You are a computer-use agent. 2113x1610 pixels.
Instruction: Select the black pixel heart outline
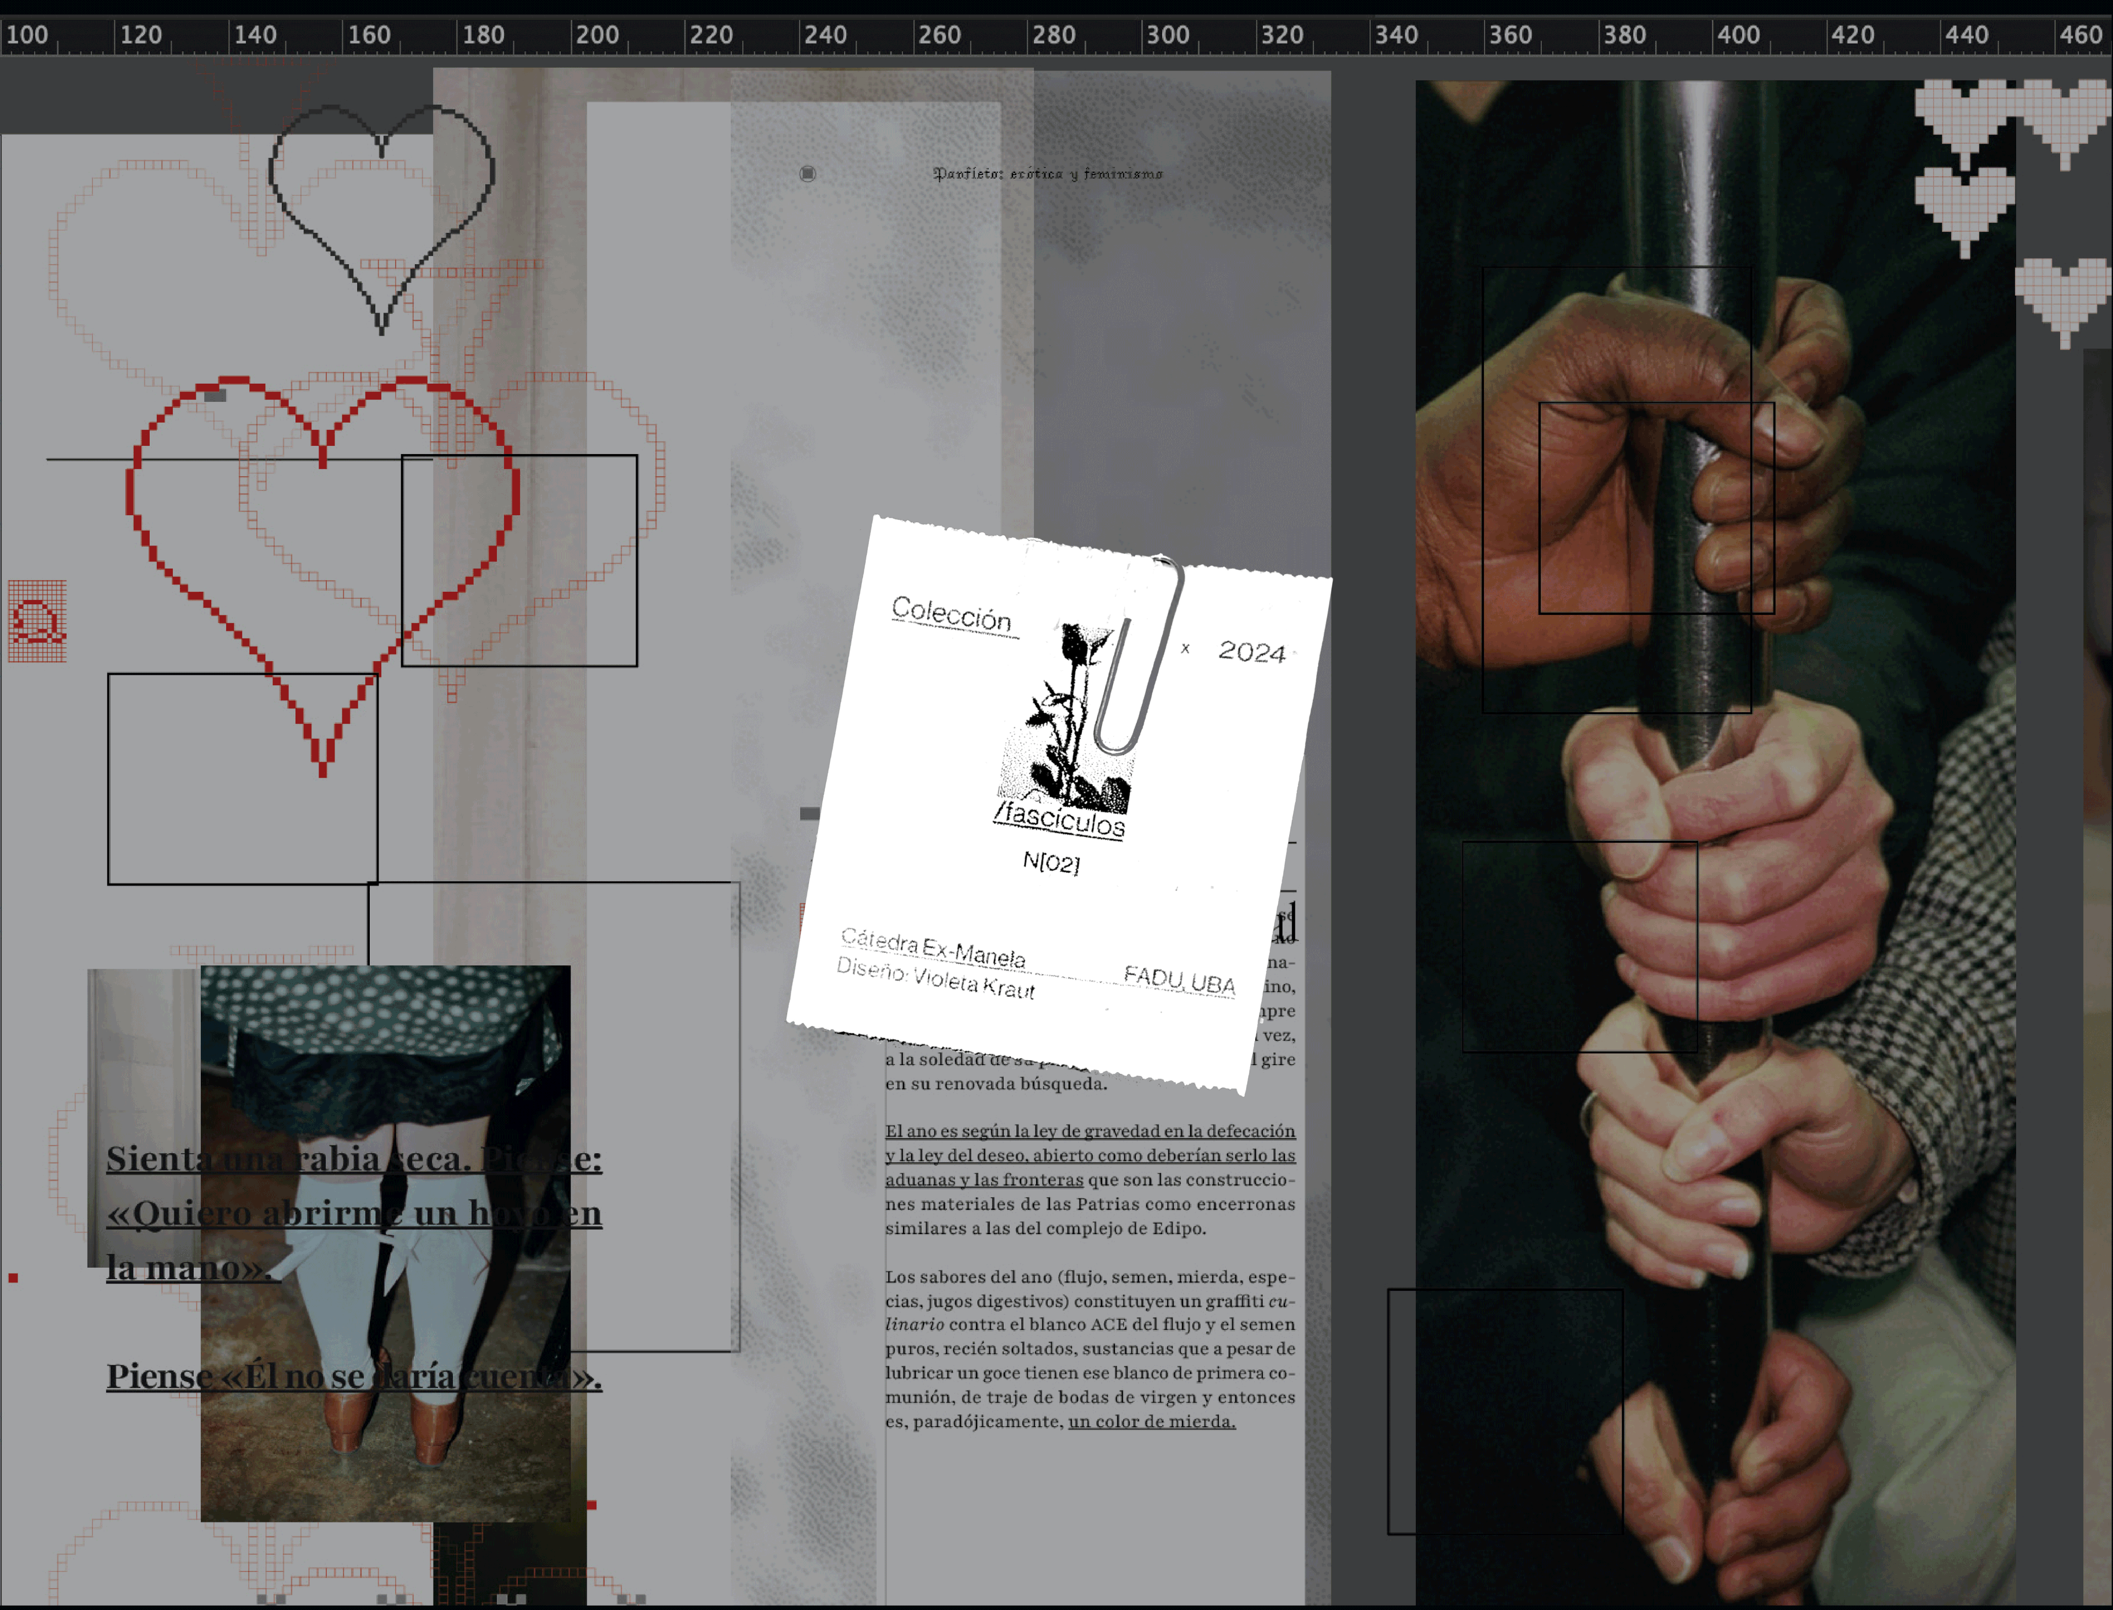pos(381,219)
